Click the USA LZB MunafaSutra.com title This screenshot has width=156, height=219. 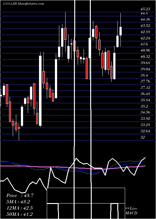23,3
